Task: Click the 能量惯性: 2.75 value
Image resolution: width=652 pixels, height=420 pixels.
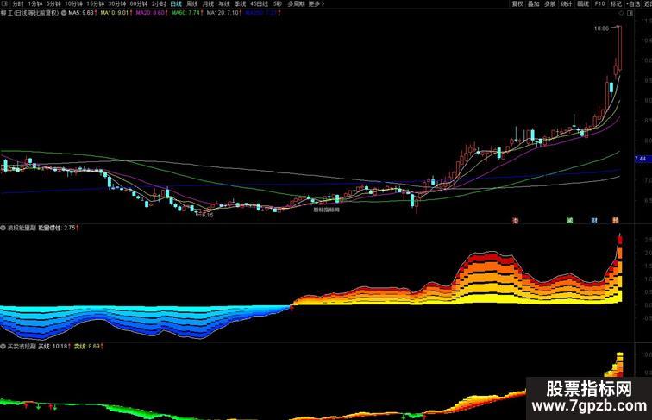Action: (59, 228)
